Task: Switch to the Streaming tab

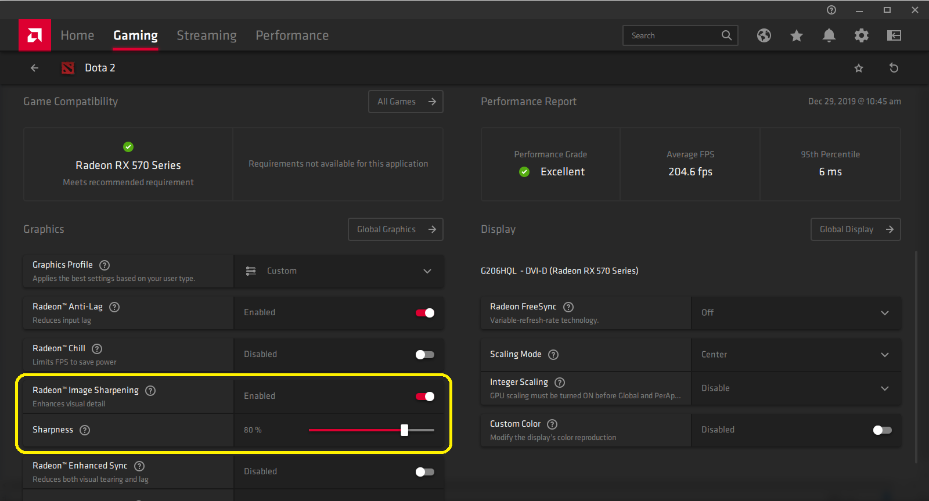Action: coord(207,35)
